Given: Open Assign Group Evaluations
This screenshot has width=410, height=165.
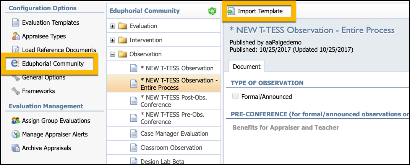Looking at the screenshot, I should (x=56, y=121).
